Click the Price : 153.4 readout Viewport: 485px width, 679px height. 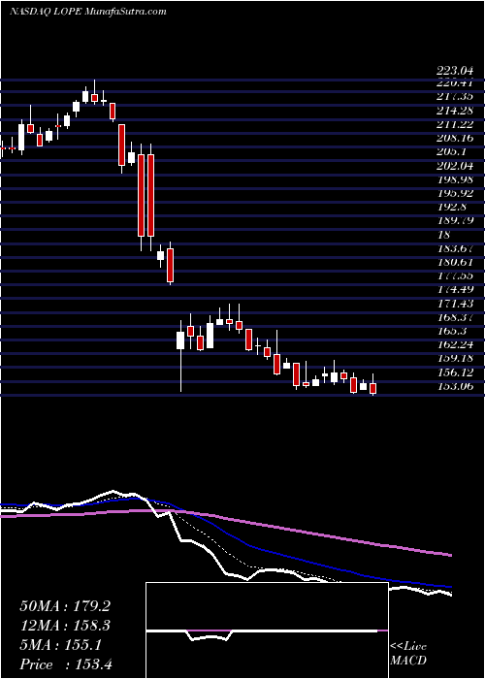pyautogui.click(x=66, y=664)
